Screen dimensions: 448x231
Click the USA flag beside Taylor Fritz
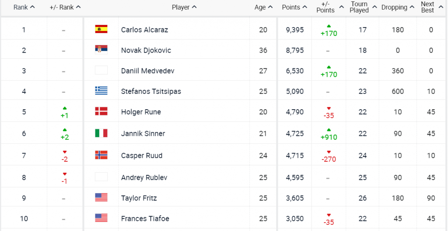pos(101,198)
